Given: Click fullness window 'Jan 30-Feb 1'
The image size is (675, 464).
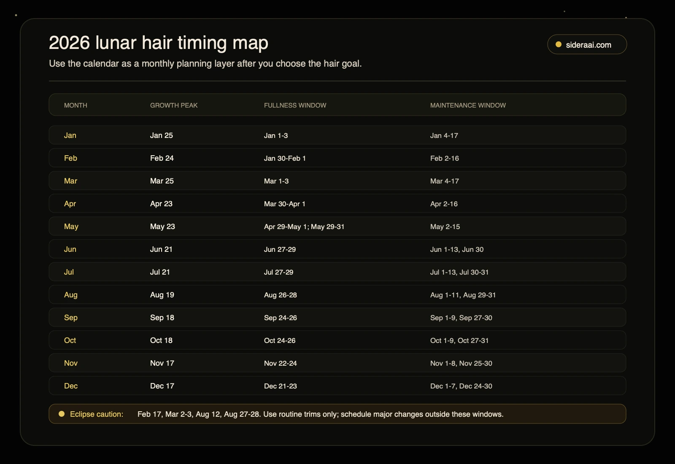Looking at the screenshot, I should [285, 158].
